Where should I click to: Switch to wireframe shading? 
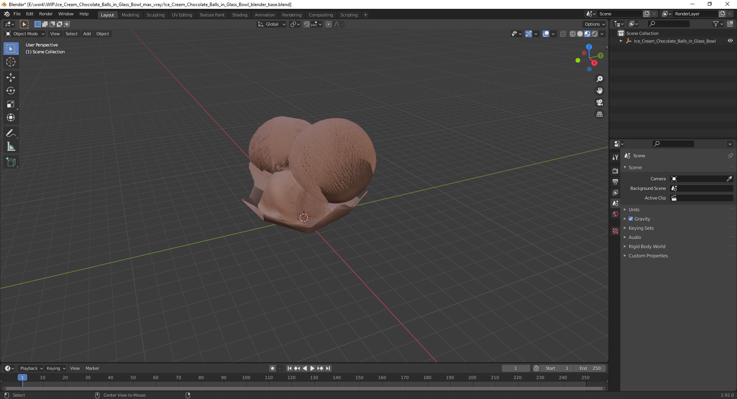point(573,34)
